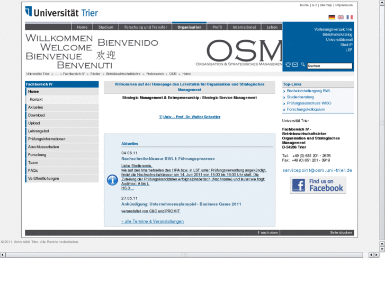This screenshot has width=385, height=289.
Task: Open Univ.-Prof. Dr. Walter Schertler link
Action: coord(192,117)
